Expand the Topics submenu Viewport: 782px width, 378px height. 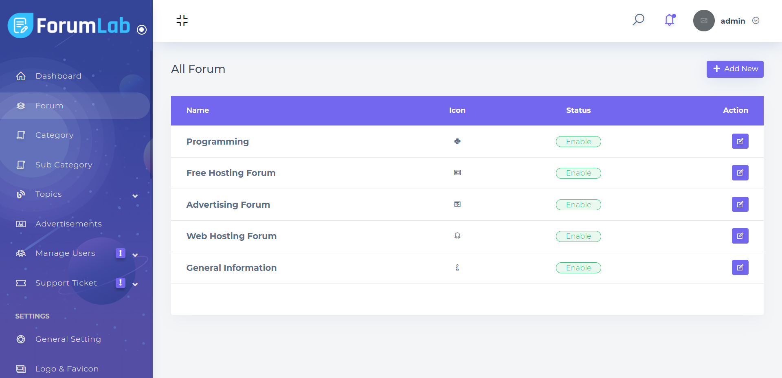(x=135, y=196)
